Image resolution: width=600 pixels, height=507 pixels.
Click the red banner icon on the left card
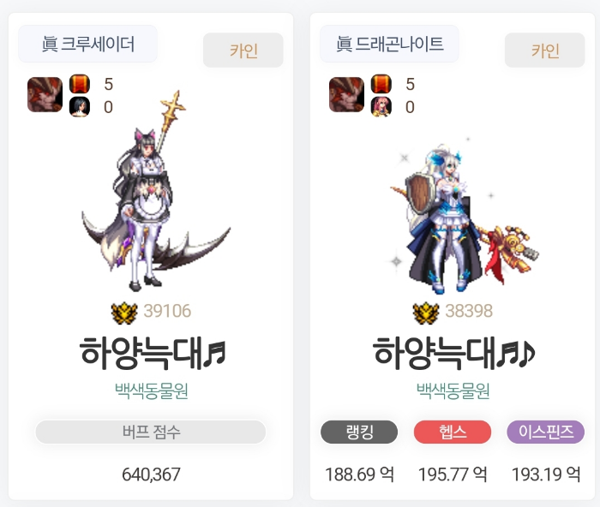[80, 84]
